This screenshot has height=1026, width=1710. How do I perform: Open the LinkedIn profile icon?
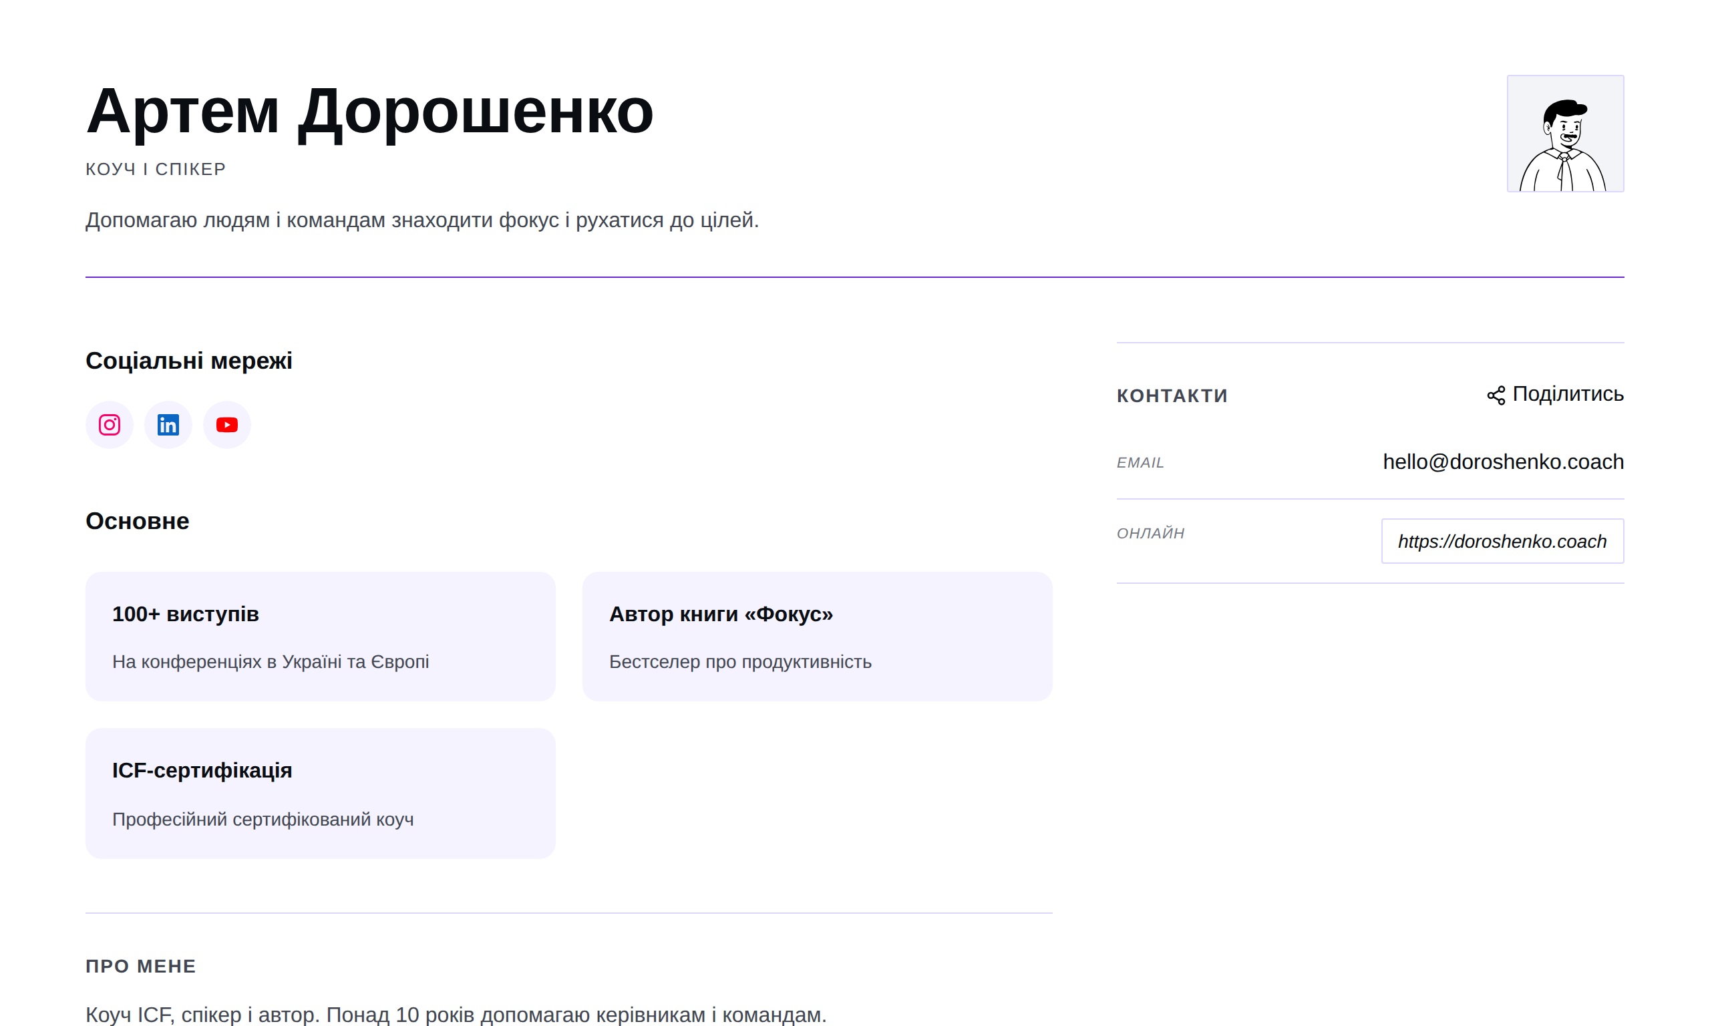(x=168, y=425)
